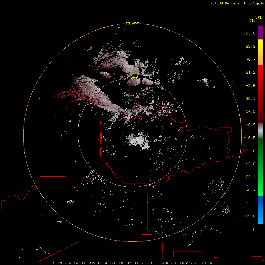Click the 30.1 legend value

[251, 99]
